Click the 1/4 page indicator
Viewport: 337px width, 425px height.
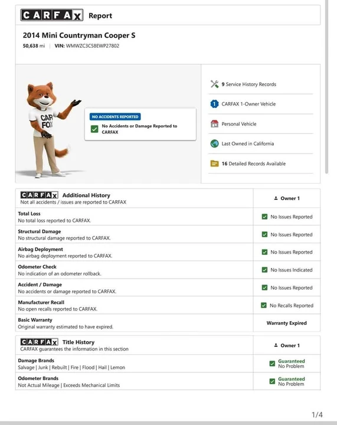(317, 415)
